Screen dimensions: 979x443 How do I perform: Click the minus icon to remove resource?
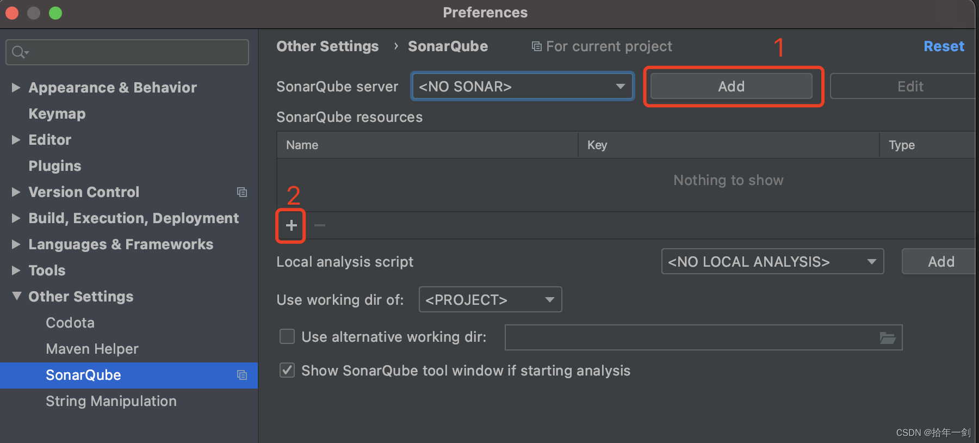coord(320,225)
